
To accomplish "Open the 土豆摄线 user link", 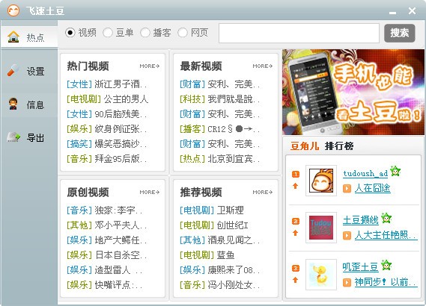I will (361, 220).
